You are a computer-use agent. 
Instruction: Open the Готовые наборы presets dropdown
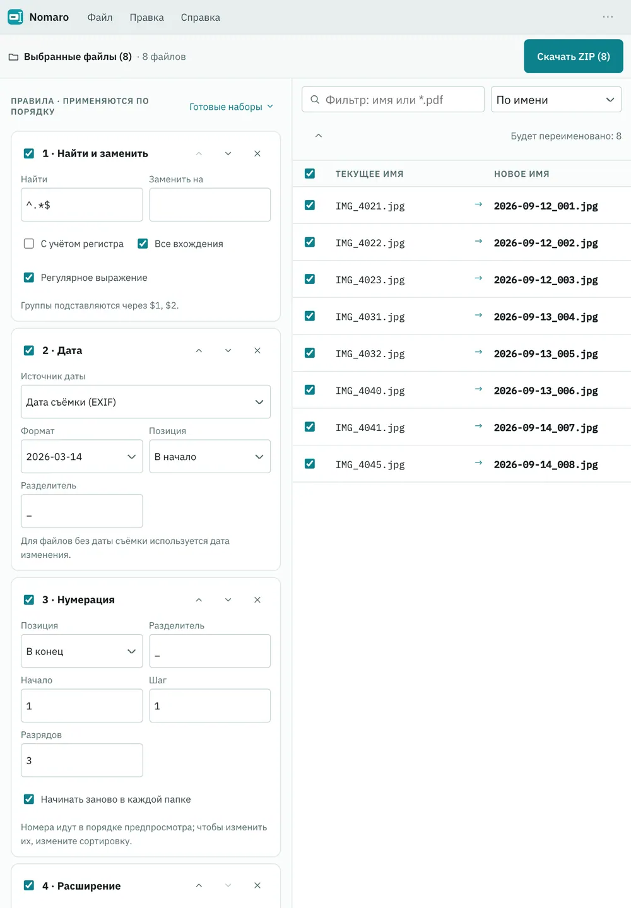point(232,107)
